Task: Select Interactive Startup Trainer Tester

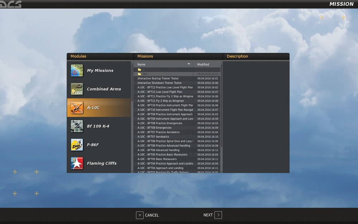Action: pyautogui.click(x=177, y=78)
